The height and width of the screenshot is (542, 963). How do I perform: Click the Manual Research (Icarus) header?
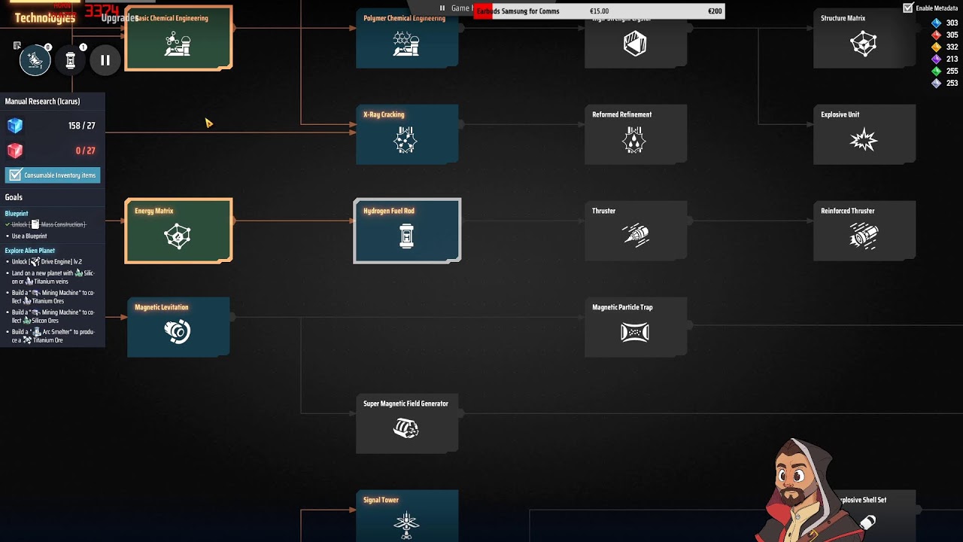pos(42,102)
